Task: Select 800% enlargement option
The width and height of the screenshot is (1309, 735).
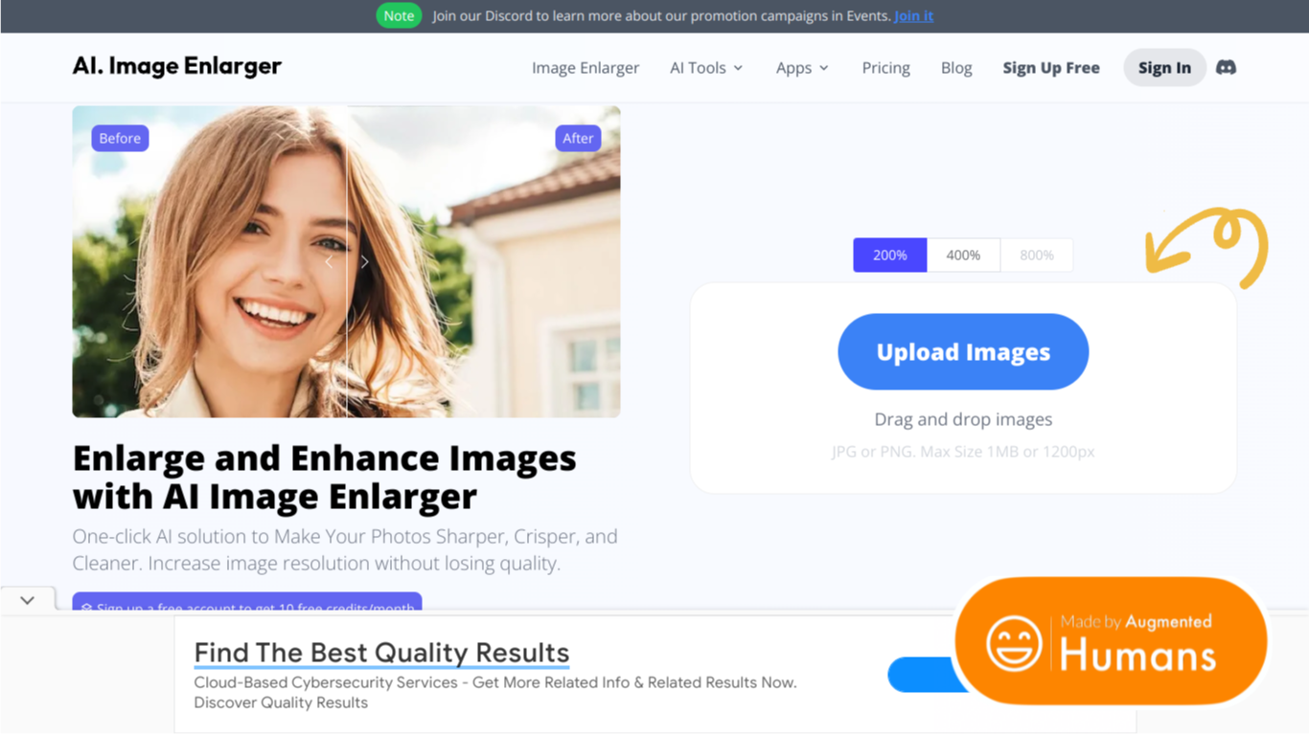Action: [1037, 255]
